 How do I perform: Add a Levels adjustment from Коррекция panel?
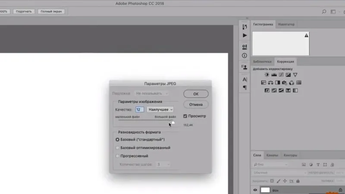(x=274, y=75)
